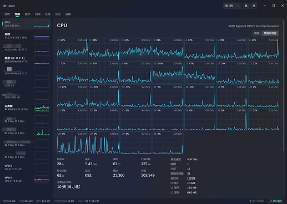Click logical processor 2 graph

136,49
